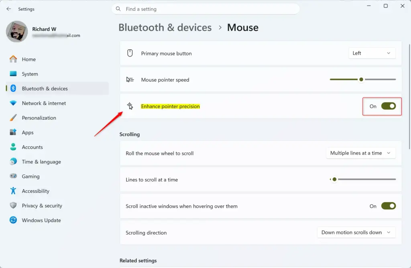The image size is (411, 268).
Task: Click the Scrolling section heading
Action: point(130,134)
